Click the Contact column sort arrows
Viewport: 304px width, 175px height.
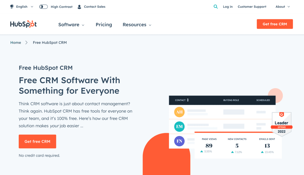click(x=188, y=100)
